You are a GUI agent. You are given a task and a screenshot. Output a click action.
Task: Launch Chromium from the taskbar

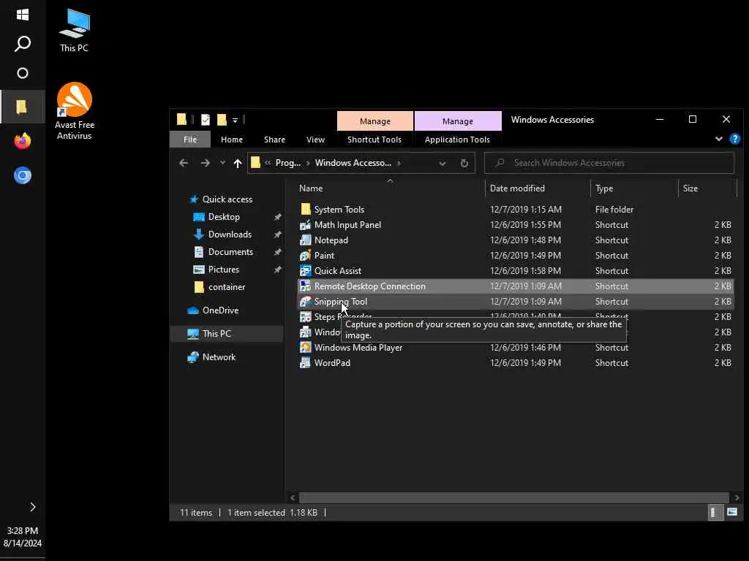pos(23,175)
